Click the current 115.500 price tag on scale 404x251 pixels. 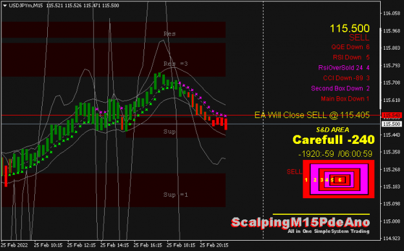click(x=391, y=124)
